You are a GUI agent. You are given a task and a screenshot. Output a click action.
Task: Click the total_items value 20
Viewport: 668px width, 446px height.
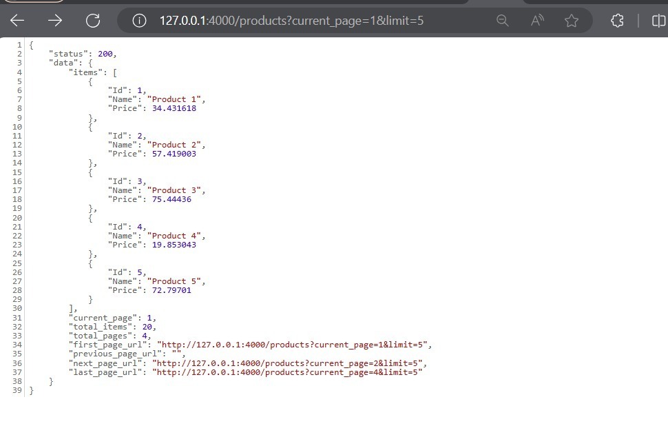point(147,327)
